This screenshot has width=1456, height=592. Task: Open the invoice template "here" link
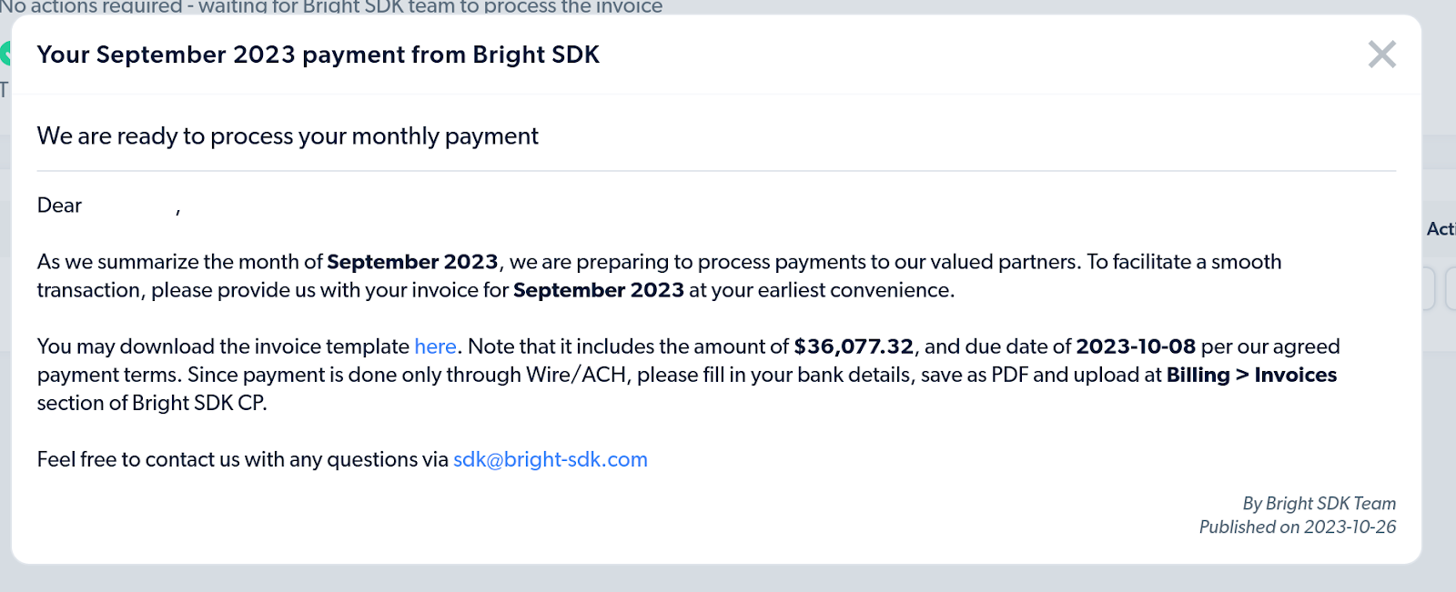(435, 346)
